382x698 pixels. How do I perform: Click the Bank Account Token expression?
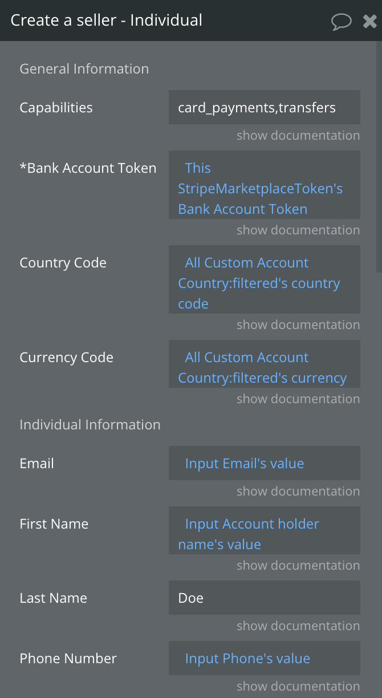(265, 185)
